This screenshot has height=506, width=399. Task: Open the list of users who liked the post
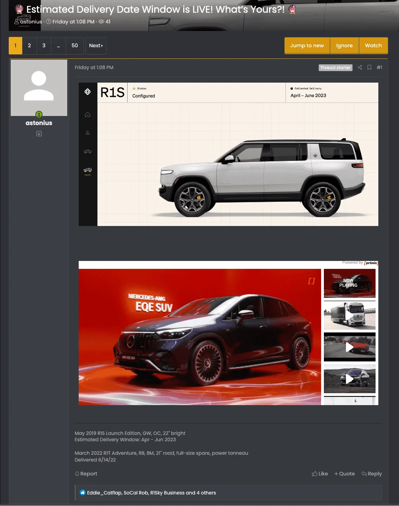pos(151,493)
